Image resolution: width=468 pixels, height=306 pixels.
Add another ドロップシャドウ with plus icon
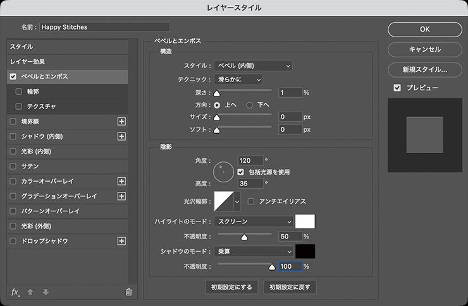coord(122,241)
